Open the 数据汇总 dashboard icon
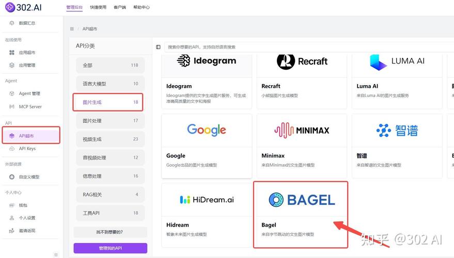This screenshot has width=454, height=258. (x=12, y=23)
